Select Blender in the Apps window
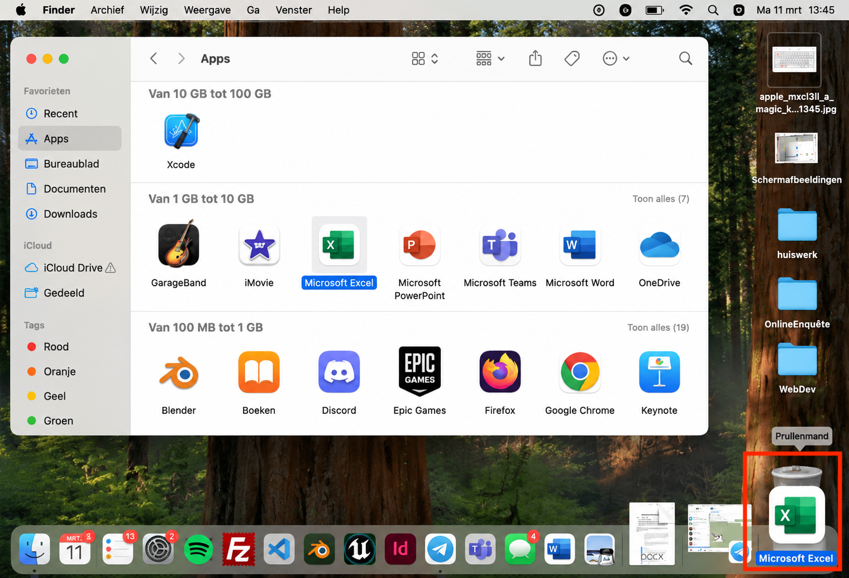The height and width of the screenshot is (578, 849). (x=179, y=372)
